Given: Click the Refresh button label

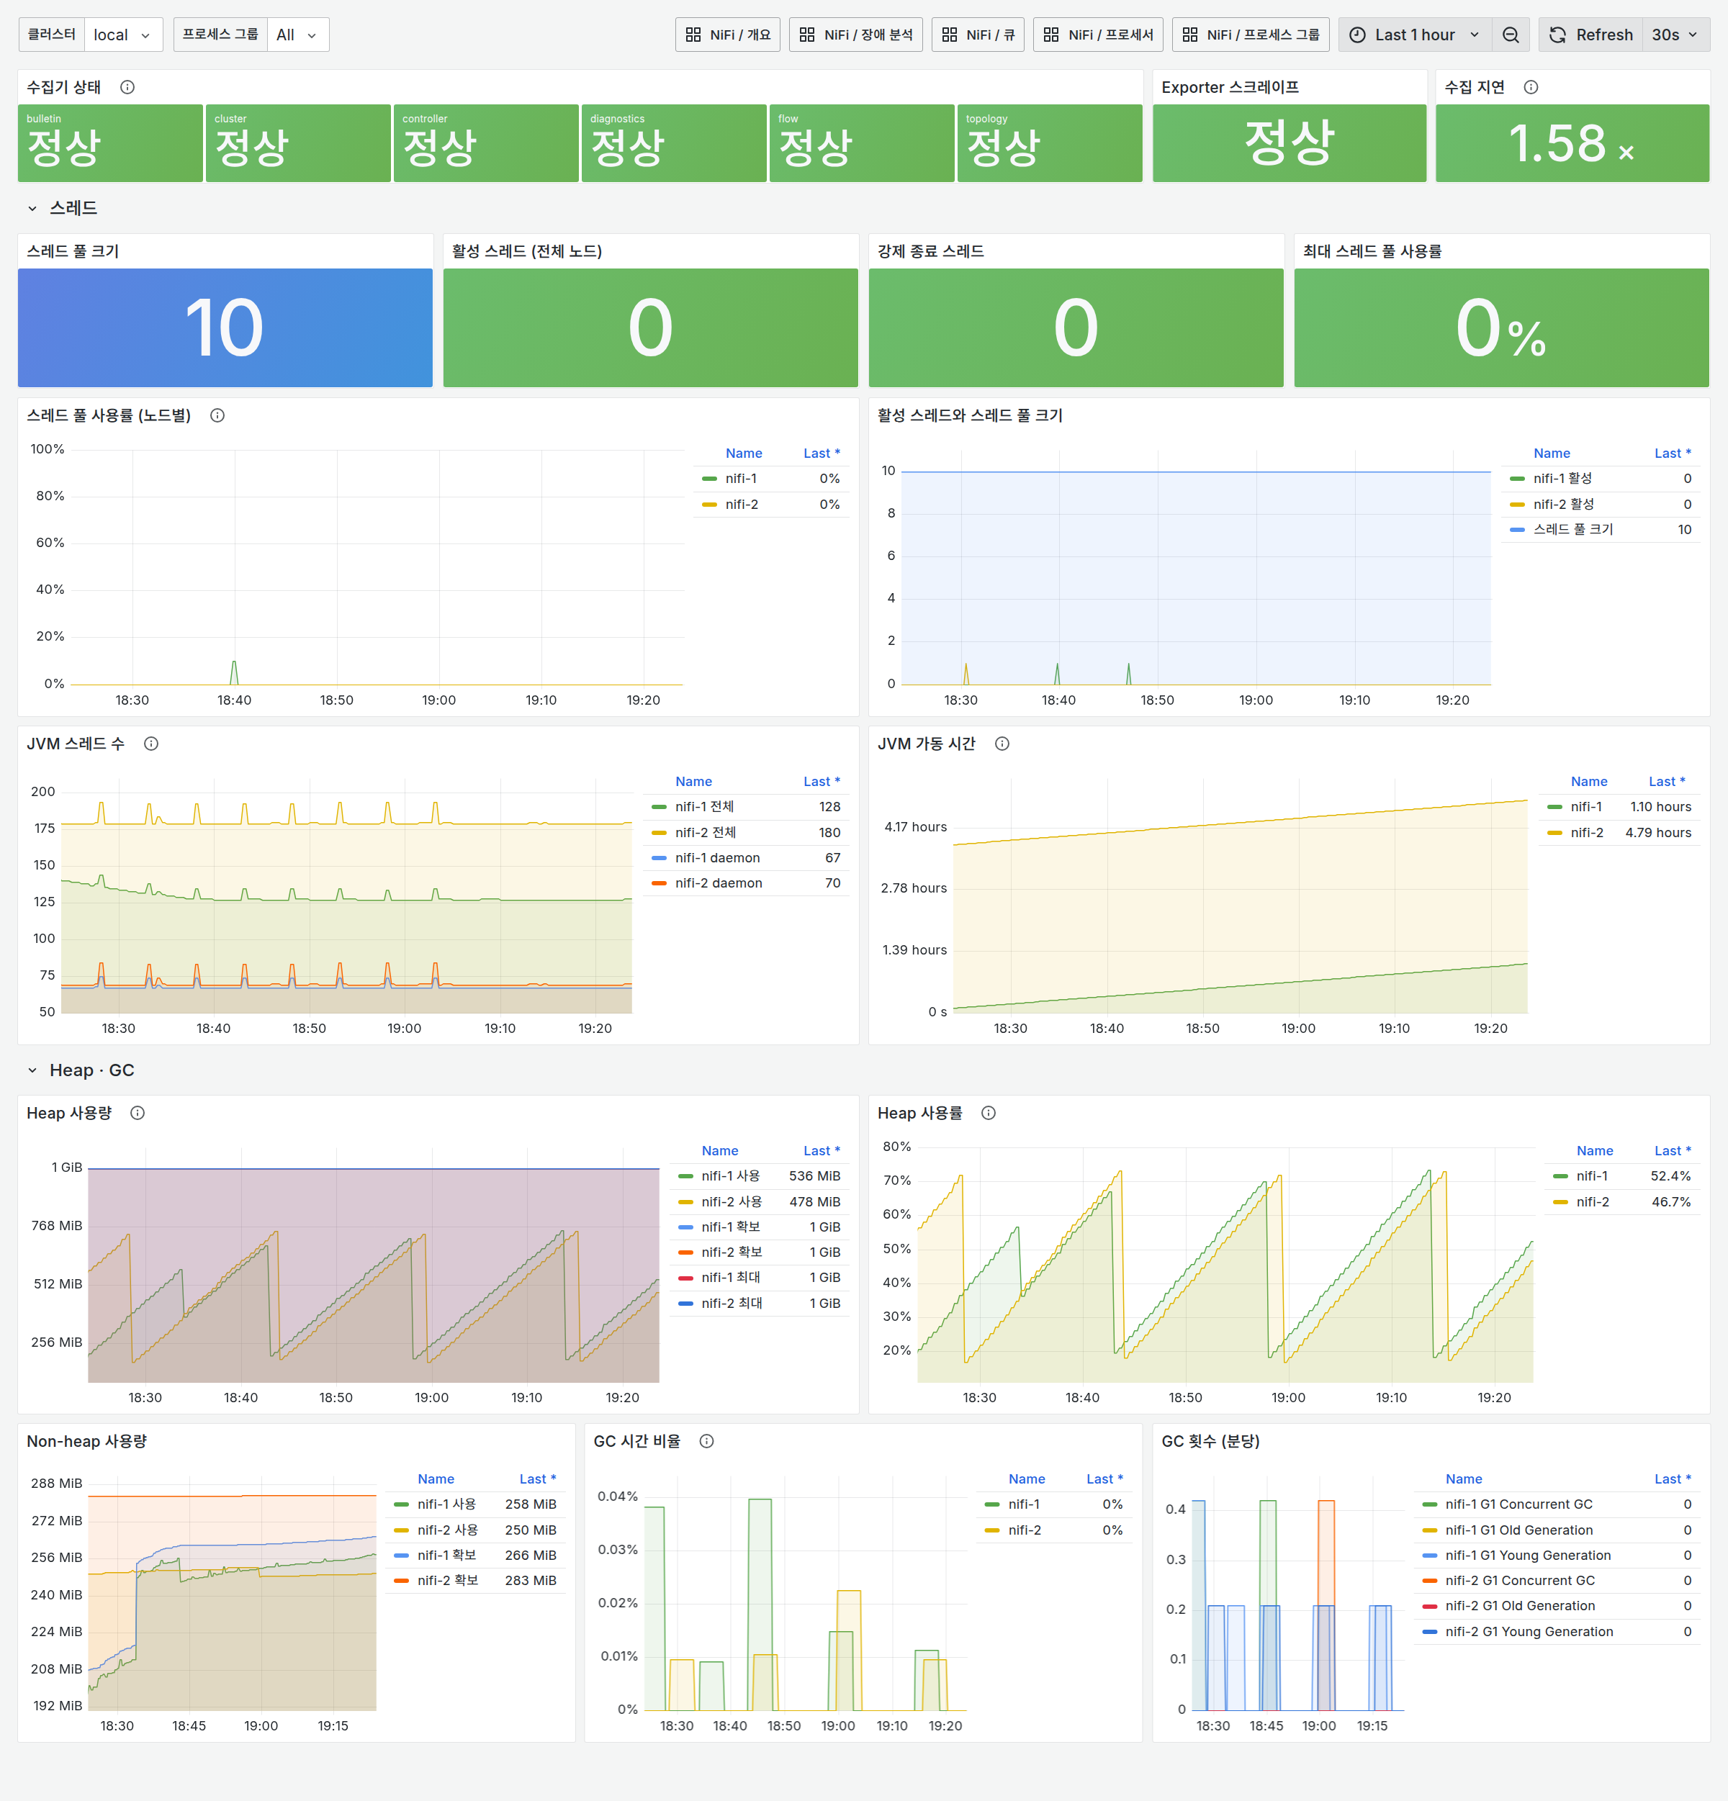Looking at the screenshot, I should coord(1605,35).
